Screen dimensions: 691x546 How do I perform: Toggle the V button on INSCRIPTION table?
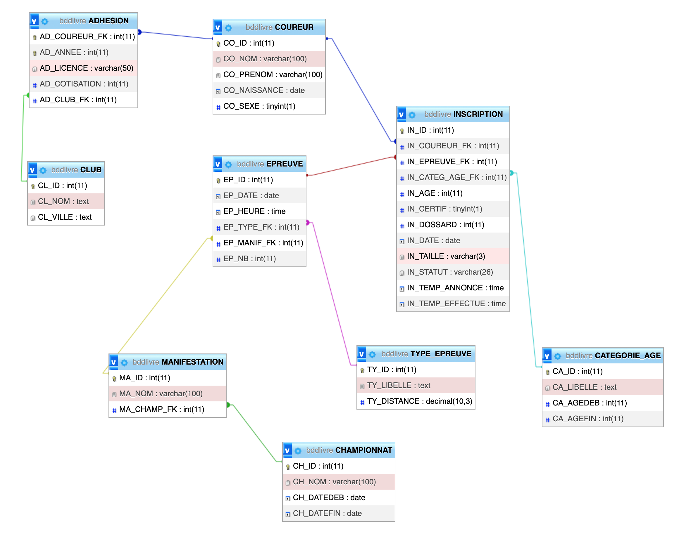[401, 115]
